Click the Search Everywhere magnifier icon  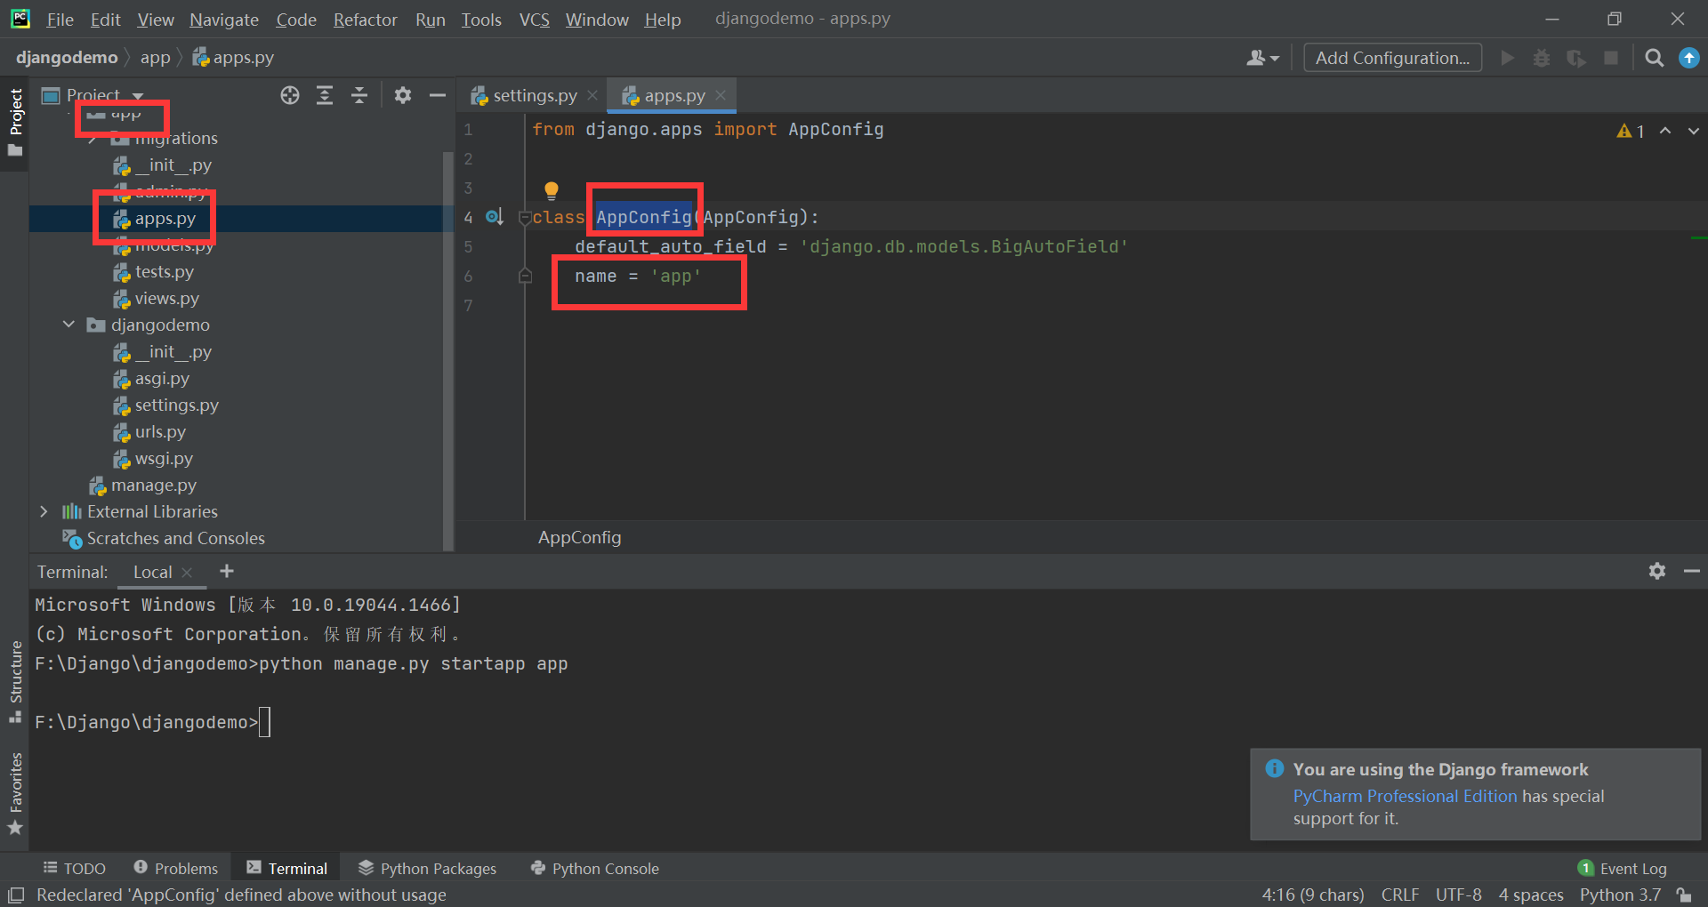coord(1655,58)
